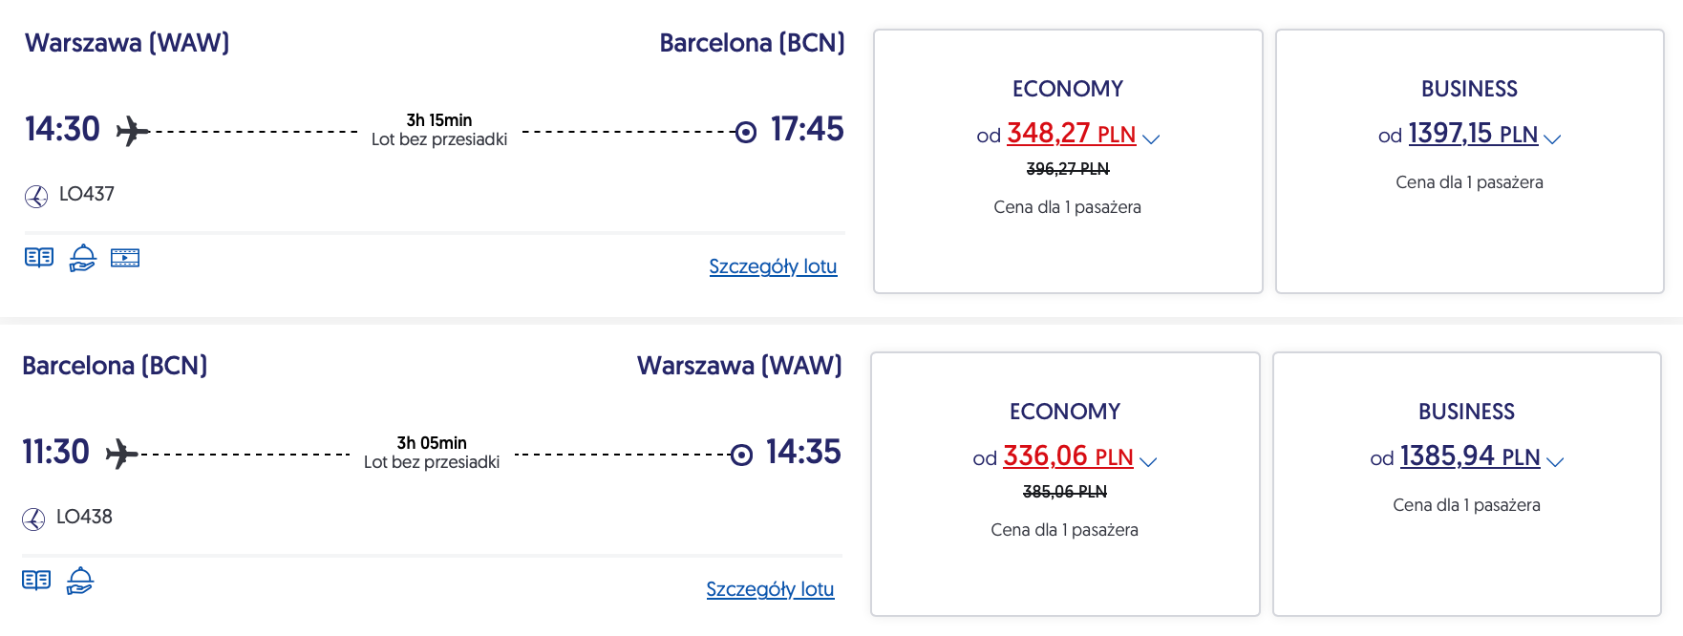Open Szczegóły lotu for flight LO438

[x=770, y=589]
